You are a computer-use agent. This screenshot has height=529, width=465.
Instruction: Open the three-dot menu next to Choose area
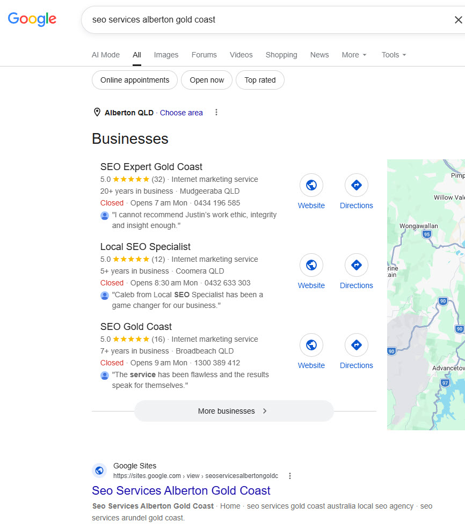pos(216,112)
